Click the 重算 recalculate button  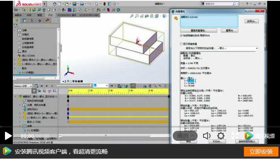point(230,31)
